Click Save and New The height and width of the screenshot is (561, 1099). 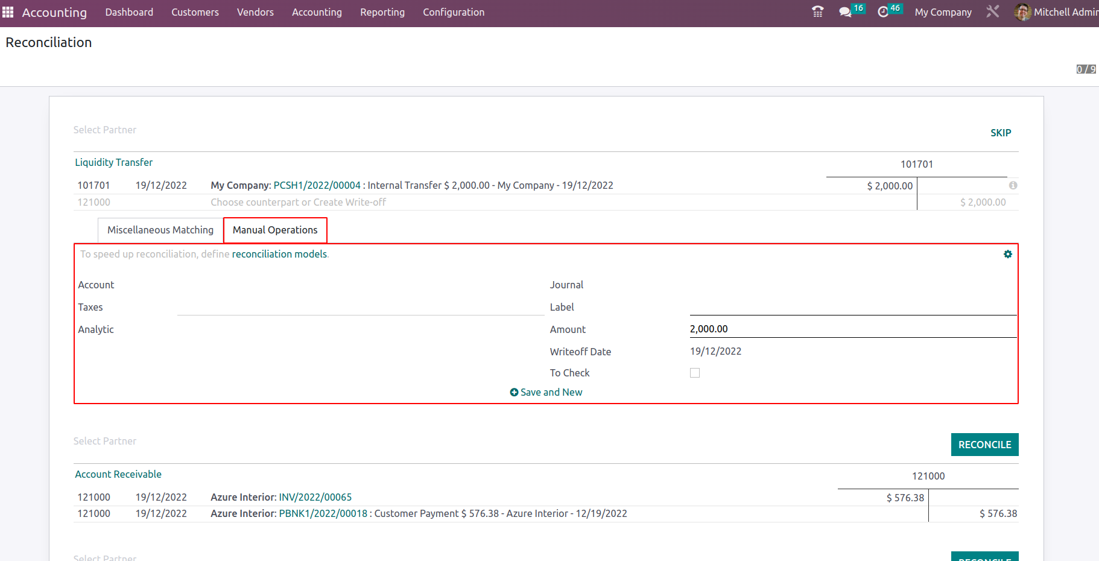(546, 392)
